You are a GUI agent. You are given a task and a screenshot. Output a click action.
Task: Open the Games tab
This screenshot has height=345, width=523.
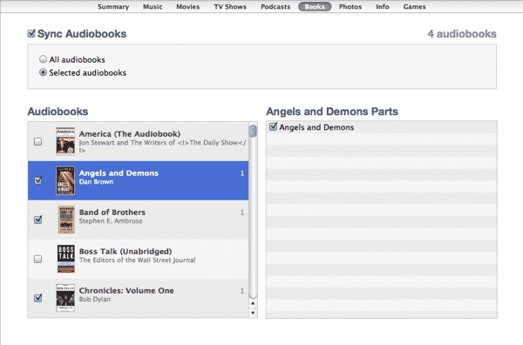pyautogui.click(x=414, y=7)
